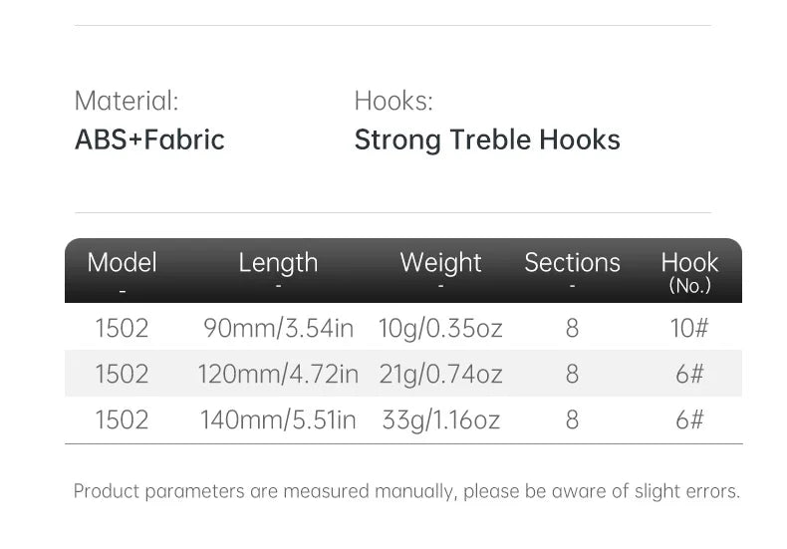The width and height of the screenshot is (787, 549).
Task: Click the 21g/0.74oz weight cell
Action: point(440,374)
